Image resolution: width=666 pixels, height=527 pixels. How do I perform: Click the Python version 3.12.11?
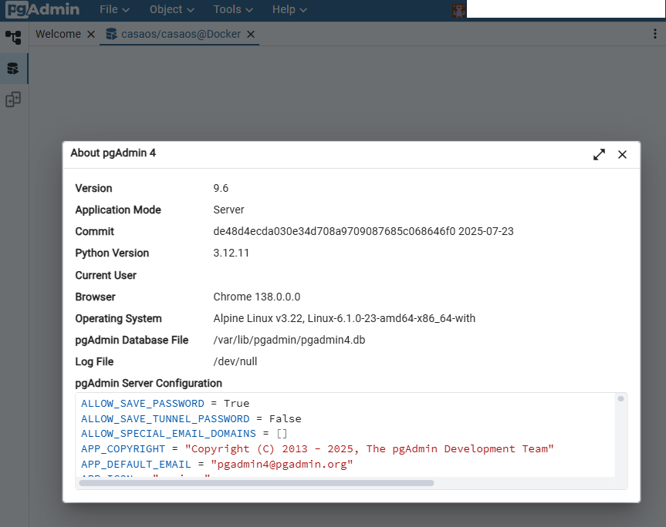click(x=231, y=253)
